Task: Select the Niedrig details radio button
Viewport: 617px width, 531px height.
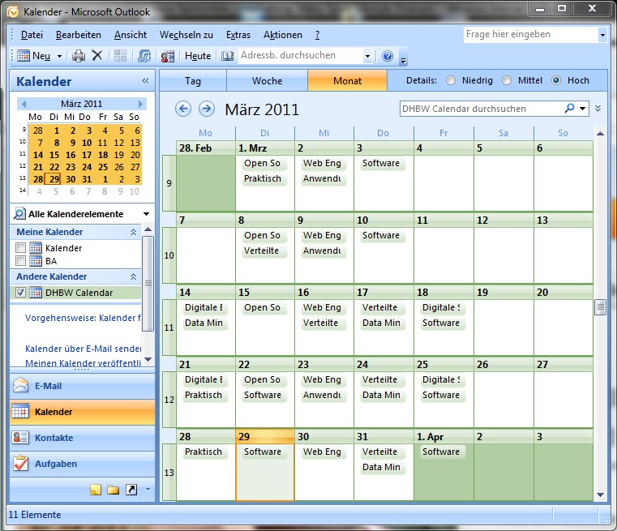Action: click(451, 80)
